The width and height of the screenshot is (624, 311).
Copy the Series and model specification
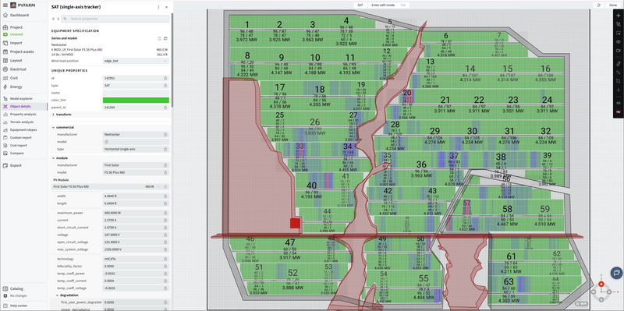coord(160,38)
